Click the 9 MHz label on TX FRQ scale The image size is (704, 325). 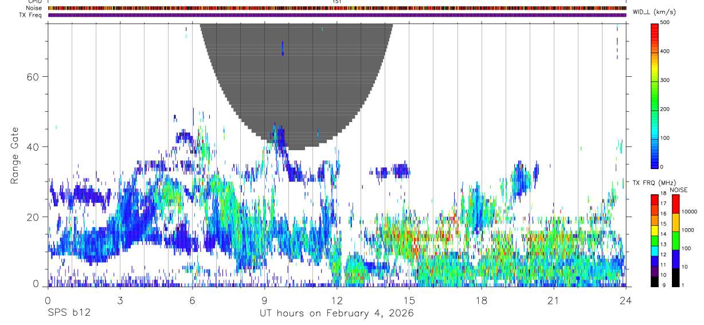(x=664, y=285)
